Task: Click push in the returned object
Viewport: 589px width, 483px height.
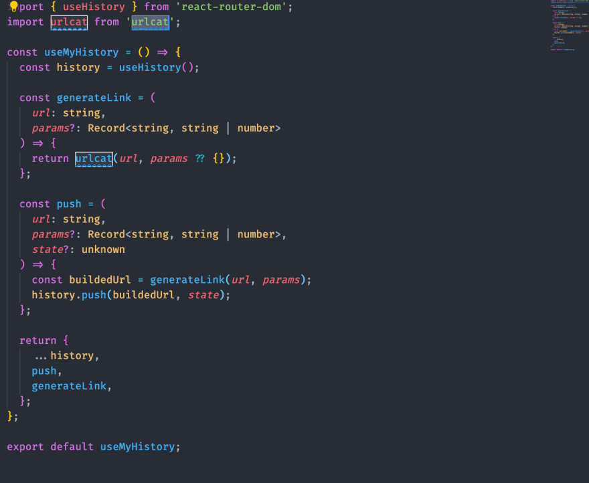Action: coord(44,371)
